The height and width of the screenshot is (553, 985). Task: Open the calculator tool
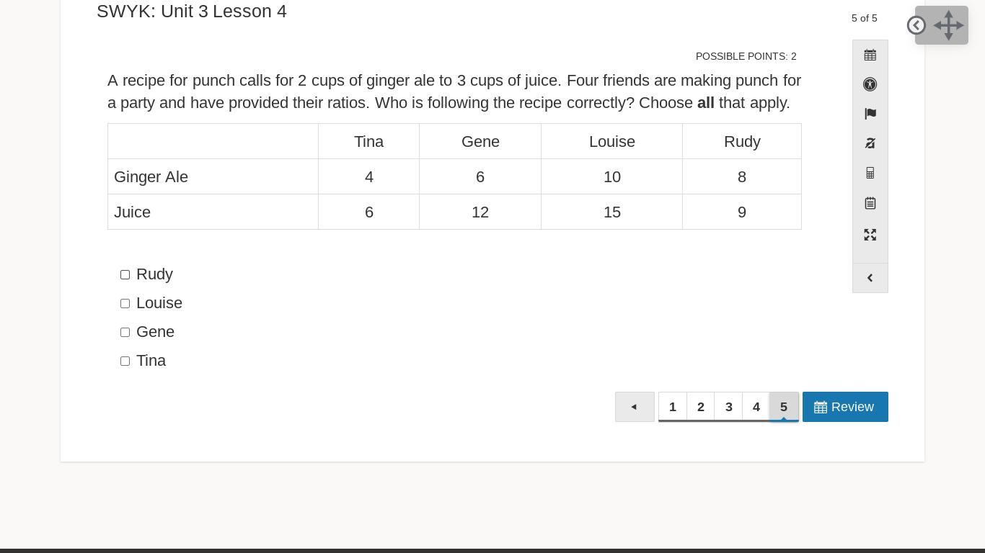tap(870, 173)
